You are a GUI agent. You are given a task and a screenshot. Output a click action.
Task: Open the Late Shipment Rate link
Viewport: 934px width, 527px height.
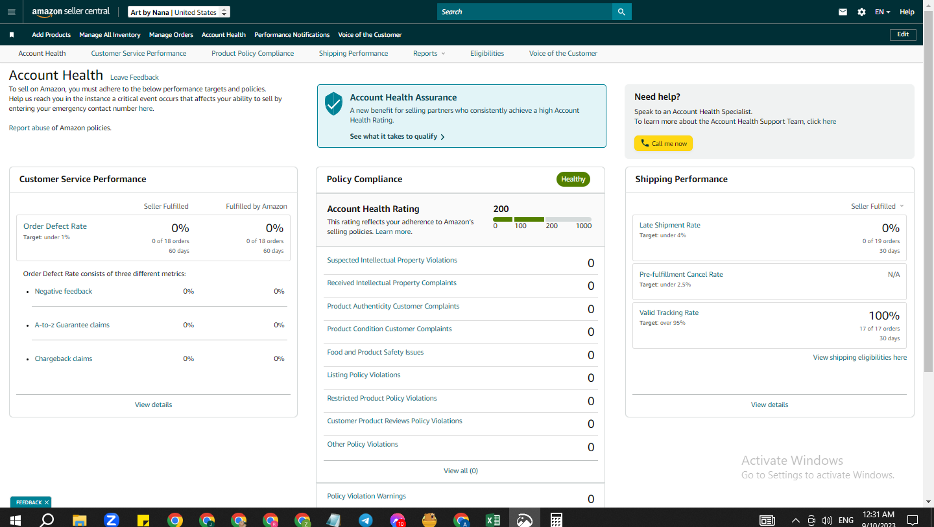click(670, 226)
